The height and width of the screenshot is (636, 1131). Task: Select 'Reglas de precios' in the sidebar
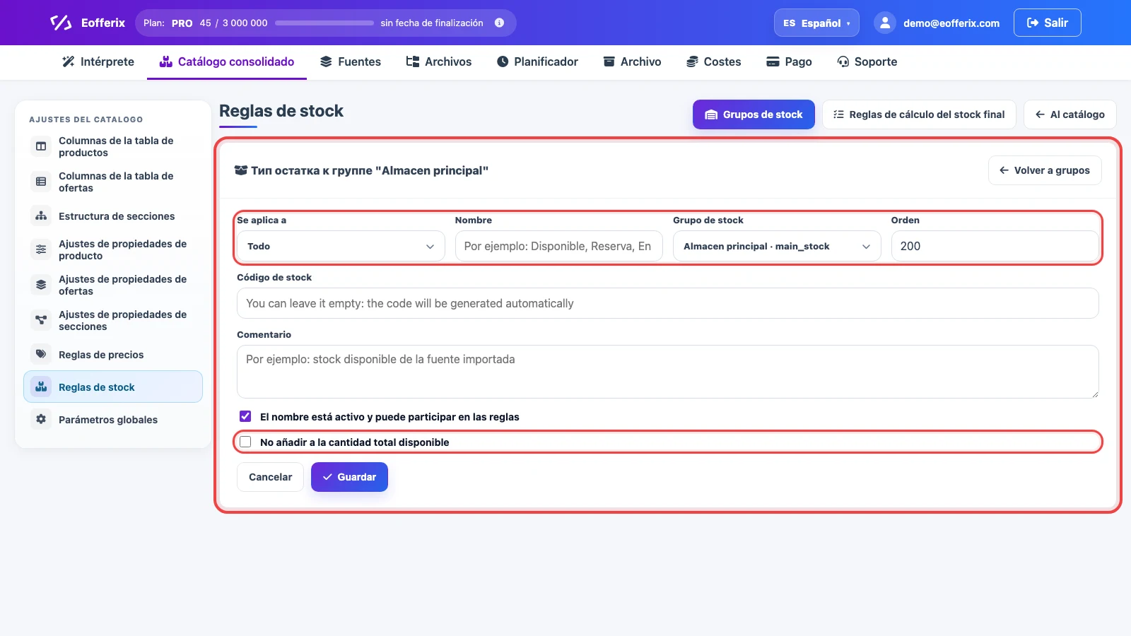(113, 355)
